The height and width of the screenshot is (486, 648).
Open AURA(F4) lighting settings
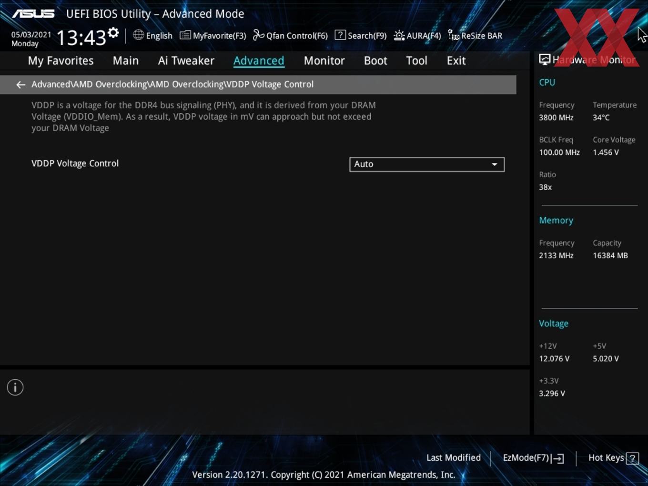(417, 36)
